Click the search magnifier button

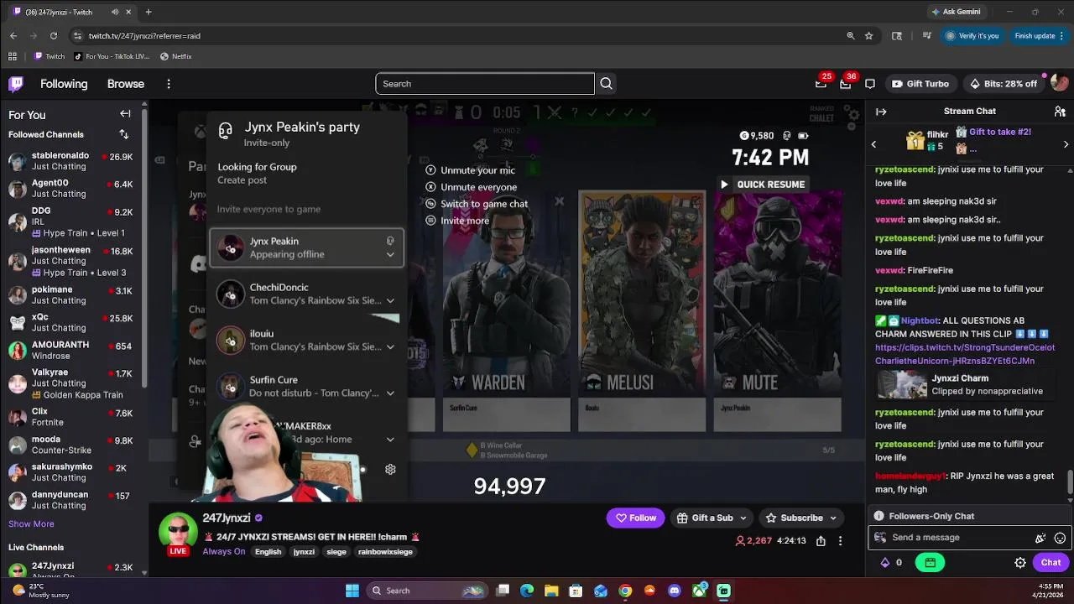click(x=607, y=84)
